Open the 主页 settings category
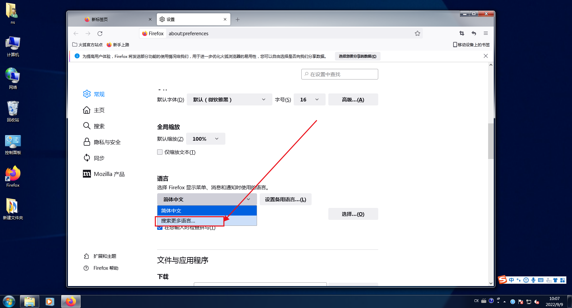The height and width of the screenshot is (308, 572). pos(94,110)
